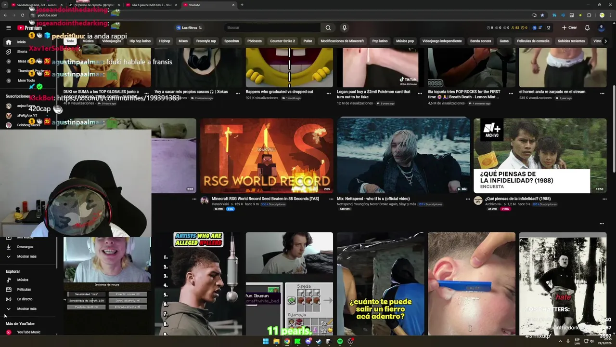Select the Hip hop latino chip
This screenshot has width=616, height=347.
pyautogui.click(x=140, y=41)
